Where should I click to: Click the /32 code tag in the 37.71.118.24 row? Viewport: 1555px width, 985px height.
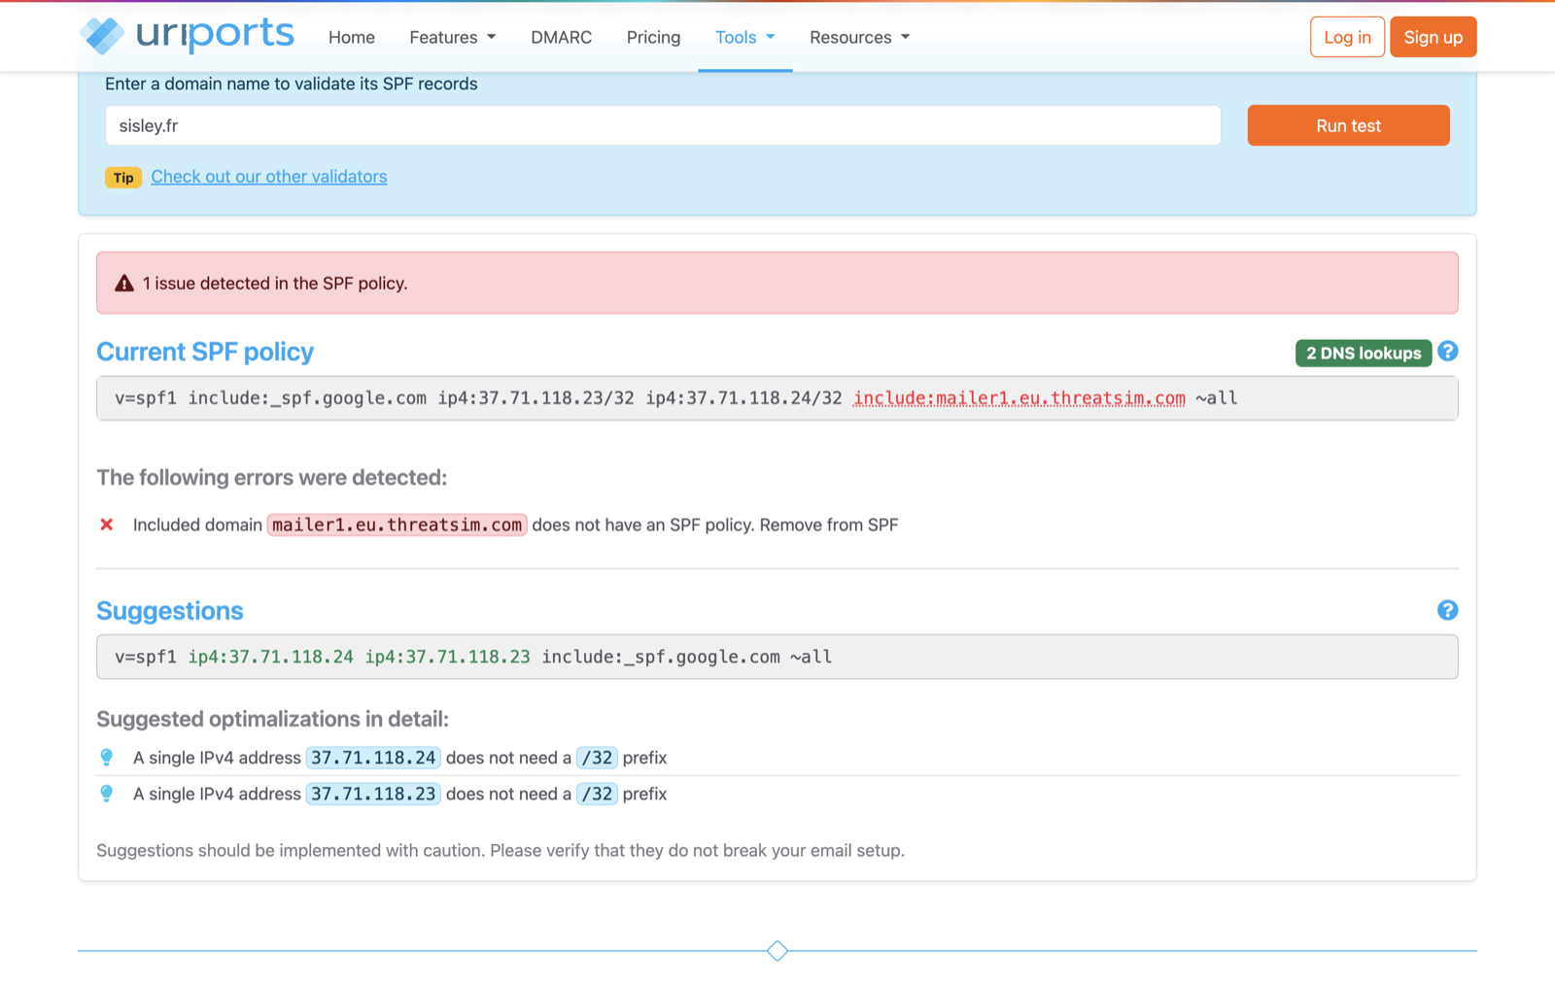[597, 758]
